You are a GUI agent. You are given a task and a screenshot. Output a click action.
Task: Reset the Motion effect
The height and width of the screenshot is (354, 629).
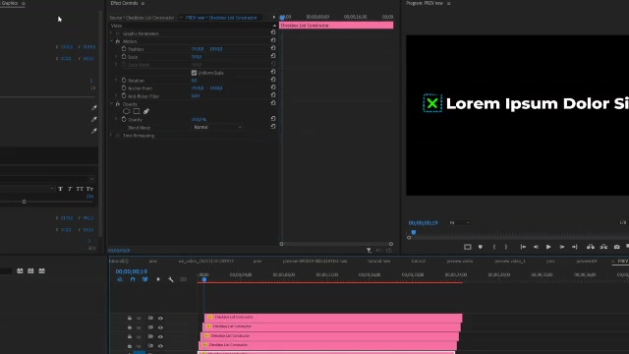[x=273, y=40]
